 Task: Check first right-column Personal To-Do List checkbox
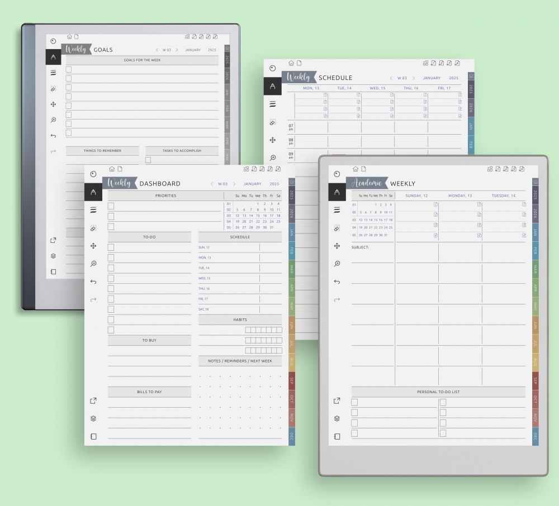tap(443, 402)
